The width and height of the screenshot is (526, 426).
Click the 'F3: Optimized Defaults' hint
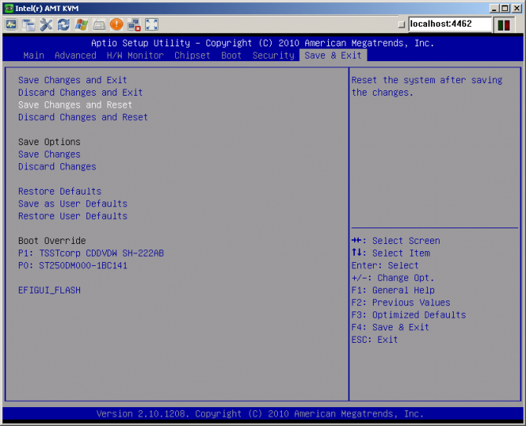click(408, 315)
